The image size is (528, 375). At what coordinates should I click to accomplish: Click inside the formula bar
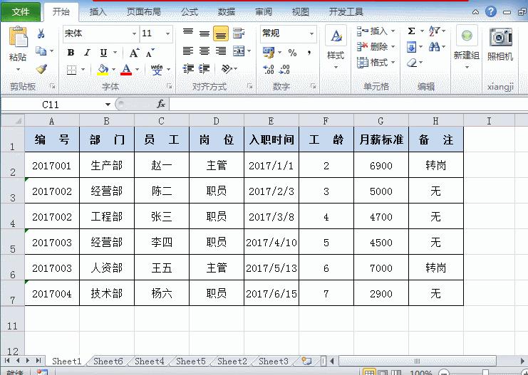[348, 105]
